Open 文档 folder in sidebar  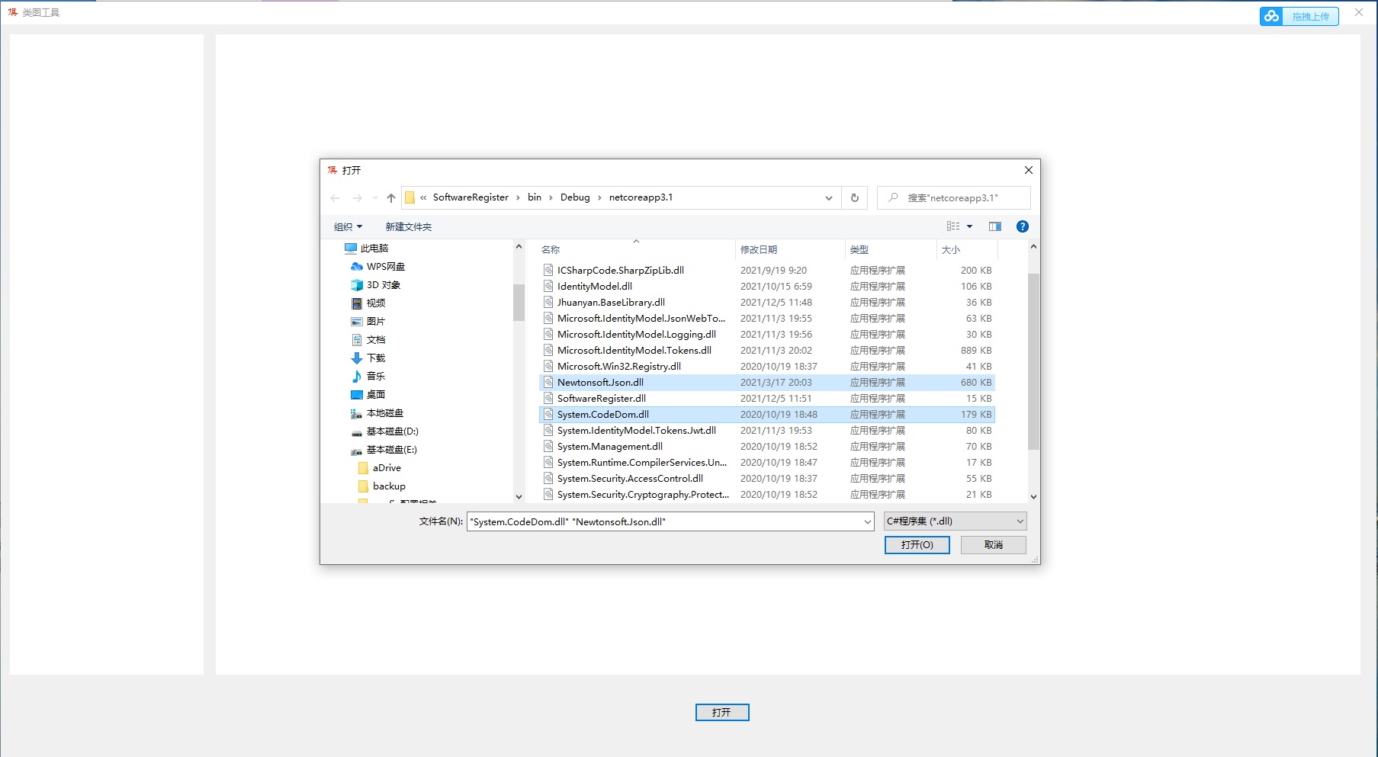[368, 340]
